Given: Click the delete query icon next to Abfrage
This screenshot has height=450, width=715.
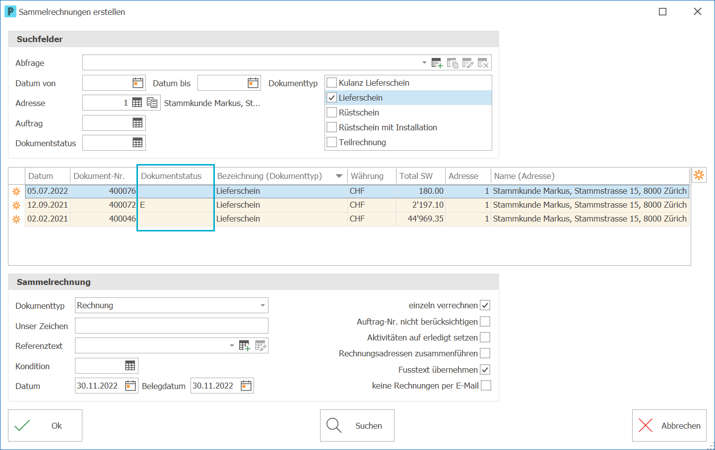Looking at the screenshot, I should [x=483, y=63].
